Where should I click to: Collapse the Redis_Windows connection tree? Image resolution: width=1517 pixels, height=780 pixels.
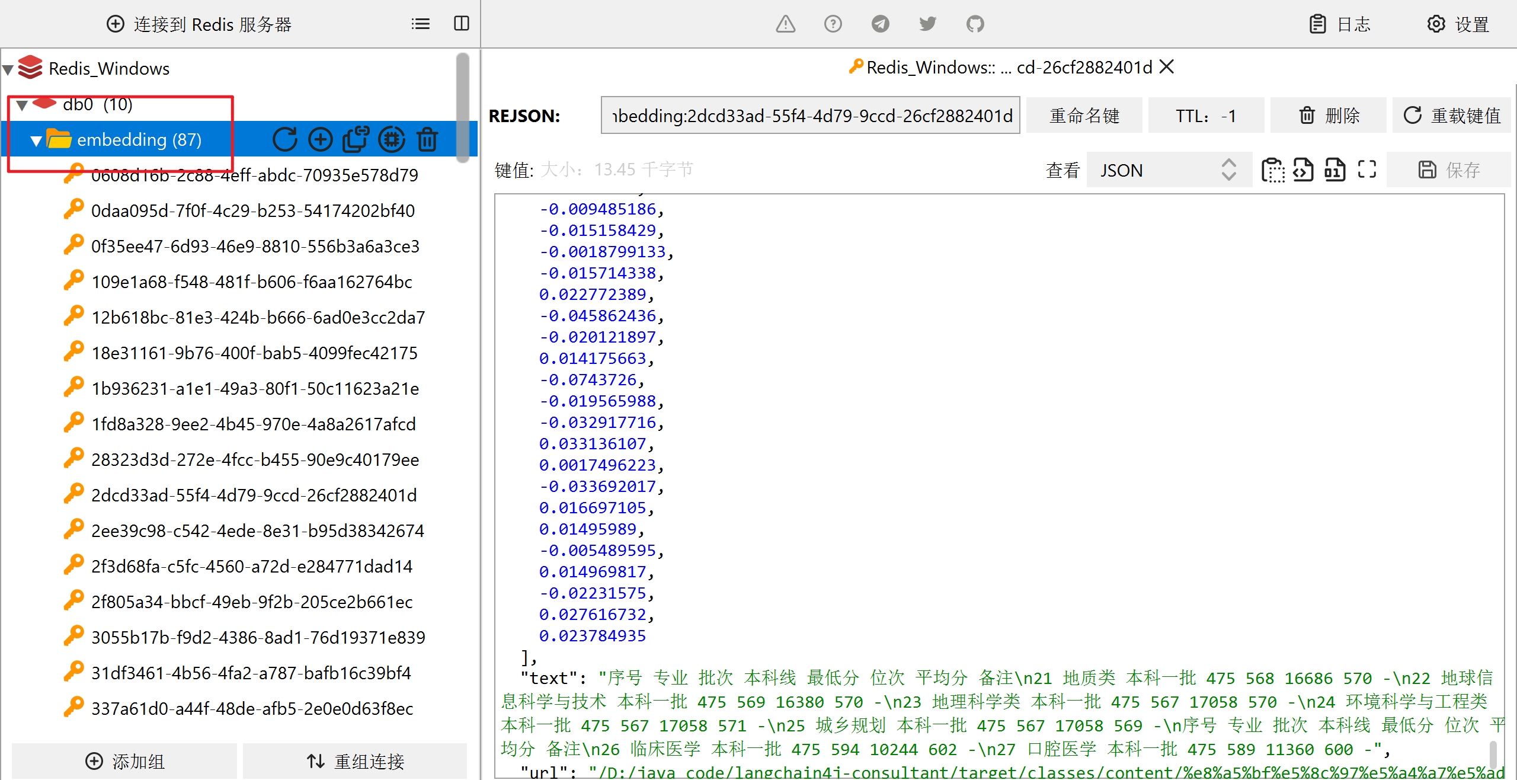[8, 70]
